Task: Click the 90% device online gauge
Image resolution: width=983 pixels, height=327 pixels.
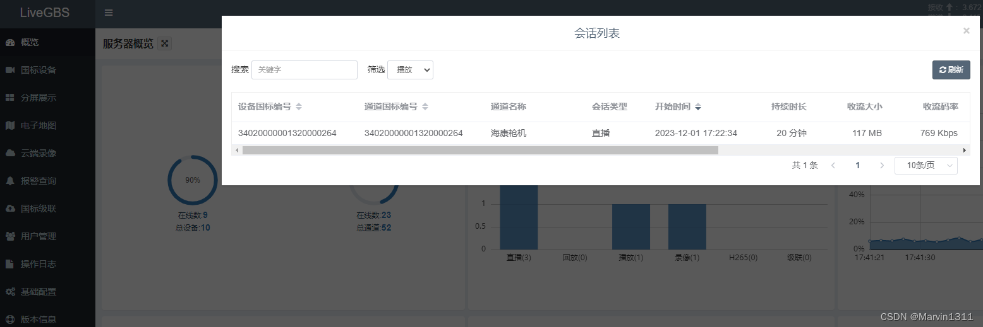Action: pyautogui.click(x=193, y=180)
